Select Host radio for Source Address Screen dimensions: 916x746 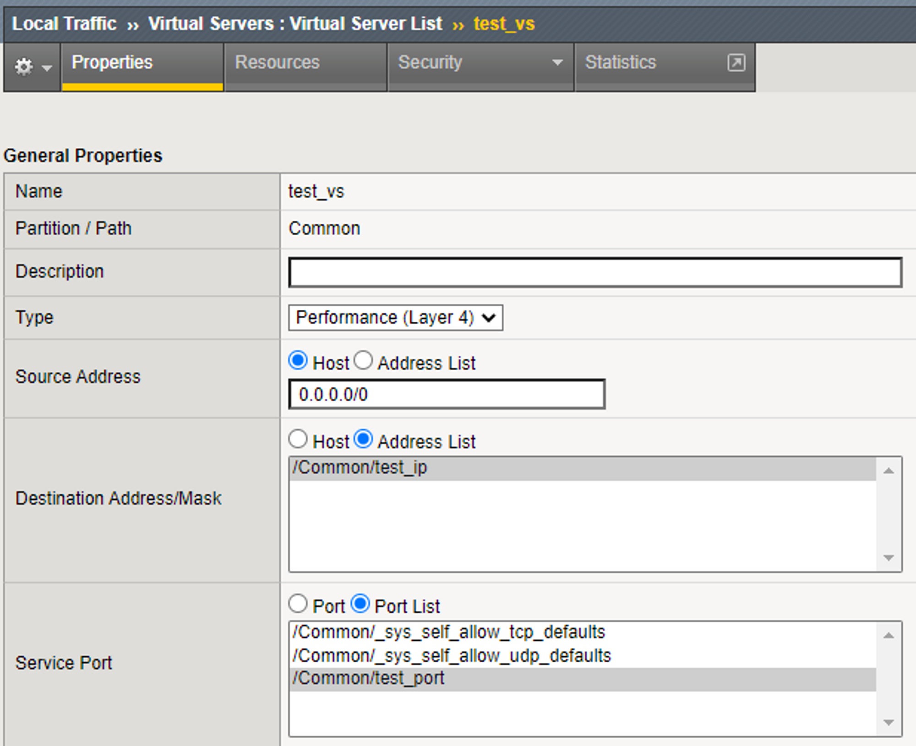(298, 361)
